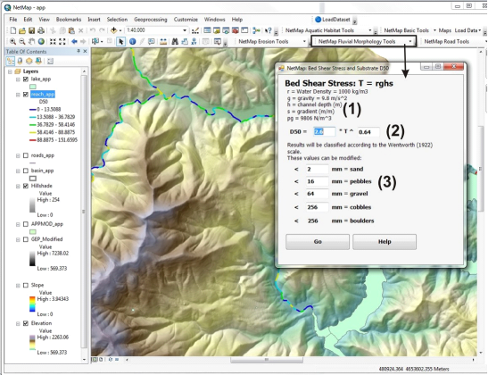Click the D50 coefficient field showing 2.6
Image resolution: width=488 pixels, height=375 pixels.
(324, 132)
